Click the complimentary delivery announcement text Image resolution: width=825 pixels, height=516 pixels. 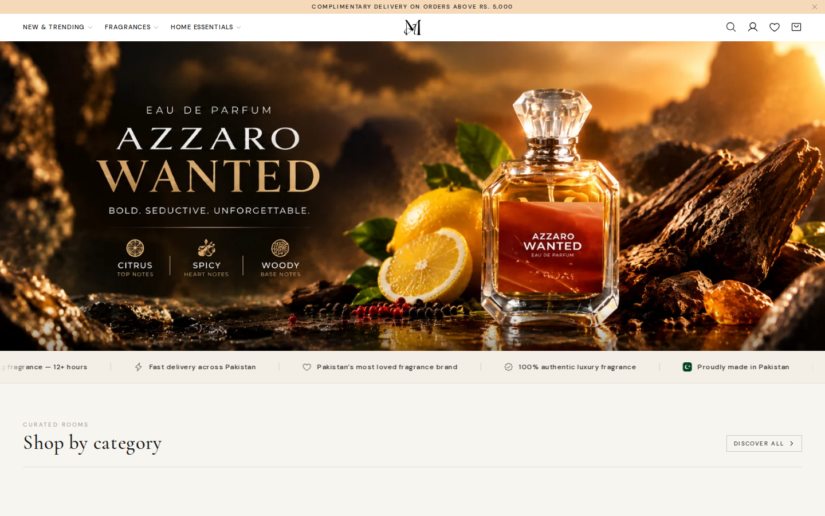[x=412, y=7]
